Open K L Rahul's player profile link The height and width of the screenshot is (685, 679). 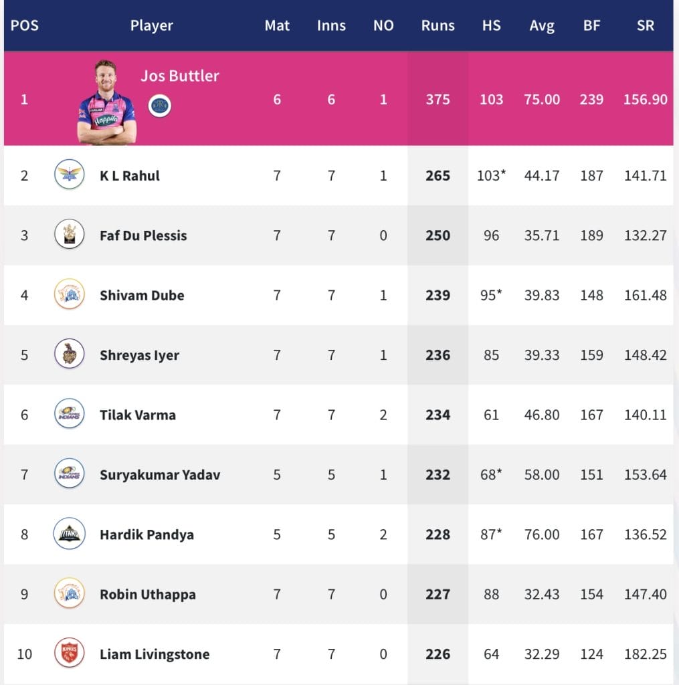[x=130, y=176]
